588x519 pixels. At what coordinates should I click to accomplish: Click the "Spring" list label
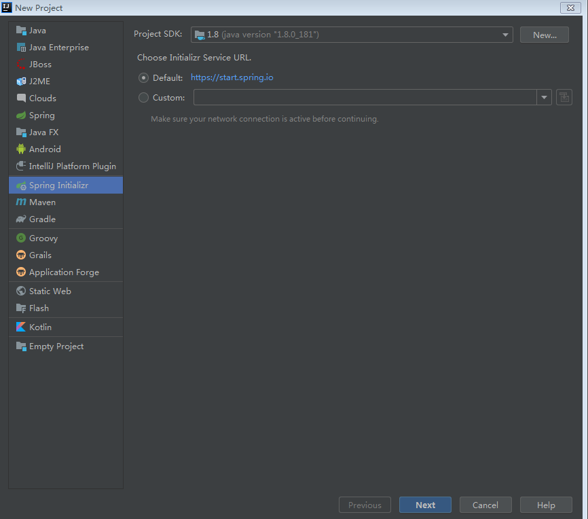coord(42,115)
